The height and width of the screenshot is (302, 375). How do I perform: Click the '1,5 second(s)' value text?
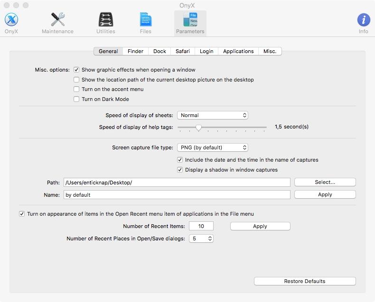(291, 127)
